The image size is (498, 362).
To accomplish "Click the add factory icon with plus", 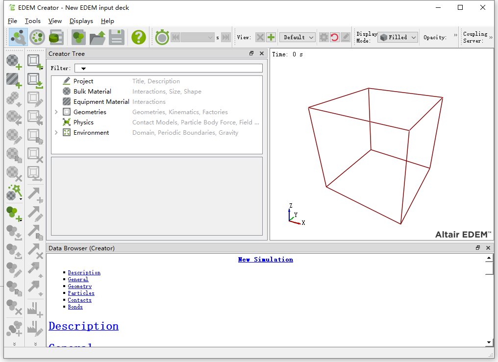I will pos(35,309).
